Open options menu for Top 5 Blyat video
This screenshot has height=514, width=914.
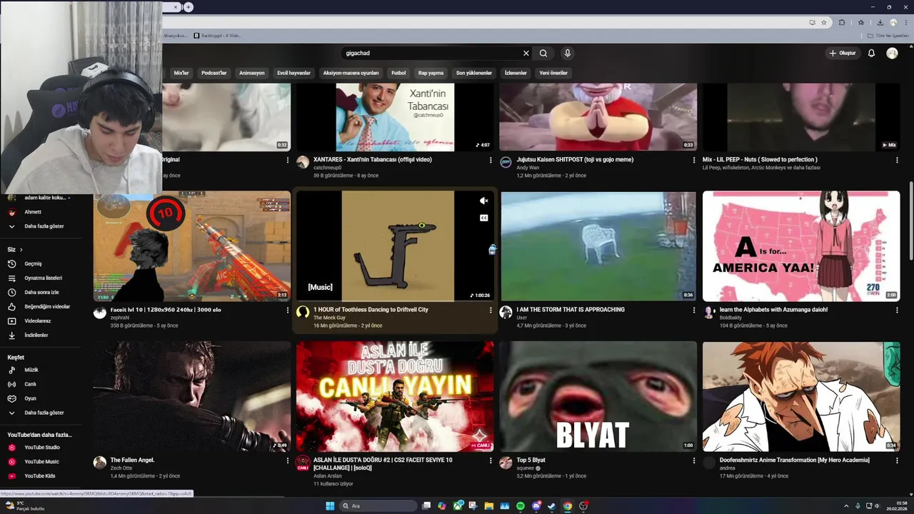point(693,461)
